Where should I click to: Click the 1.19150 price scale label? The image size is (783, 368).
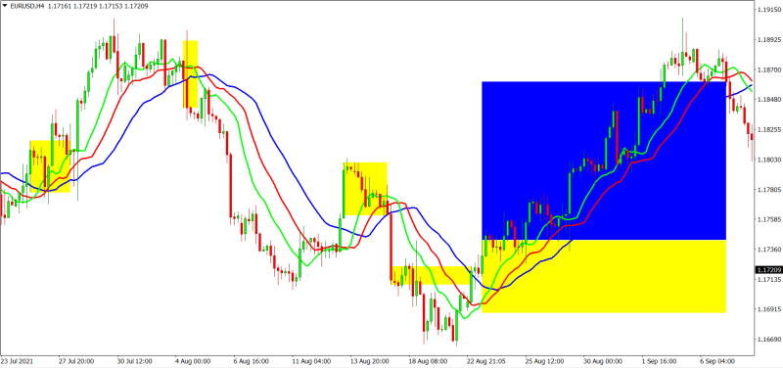point(769,10)
